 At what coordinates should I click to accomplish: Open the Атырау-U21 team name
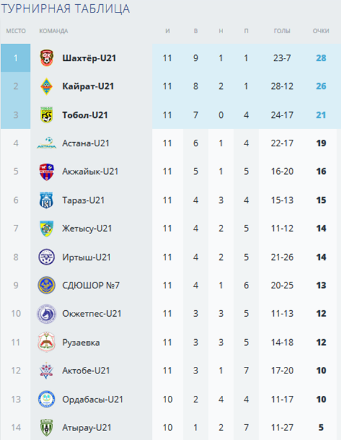[x=87, y=428]
